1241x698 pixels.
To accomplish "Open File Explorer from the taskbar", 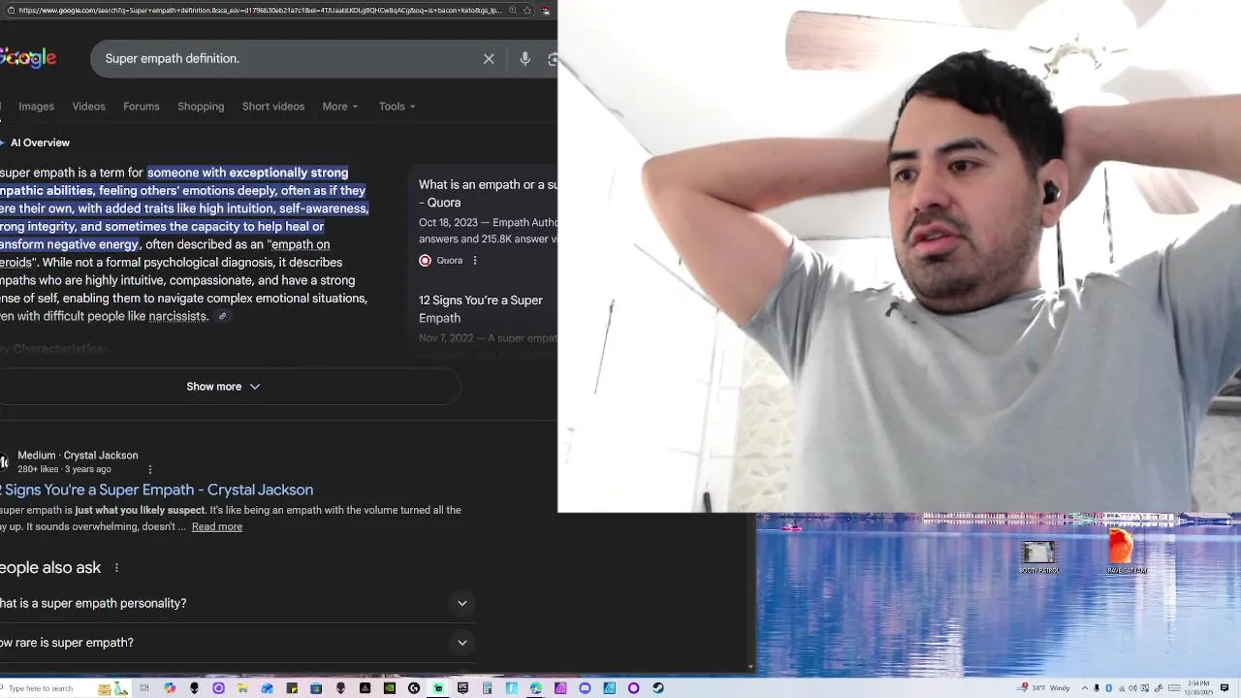I will [242, 688].
